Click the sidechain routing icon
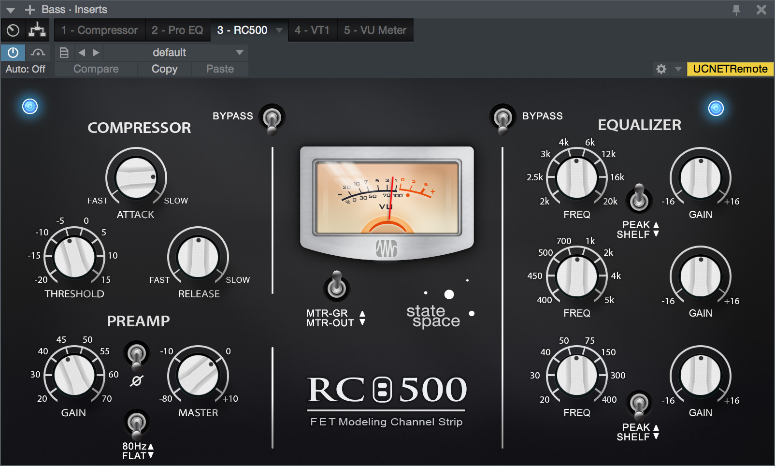Screen dimensions: 775x466 pos(37,30)
